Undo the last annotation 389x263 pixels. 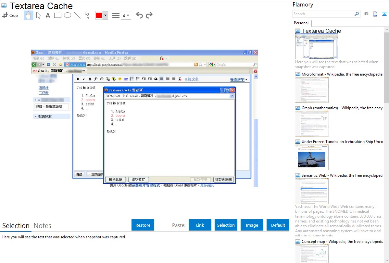(139, 15)
